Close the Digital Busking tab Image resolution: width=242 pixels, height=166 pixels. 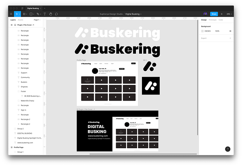[41, 8]
